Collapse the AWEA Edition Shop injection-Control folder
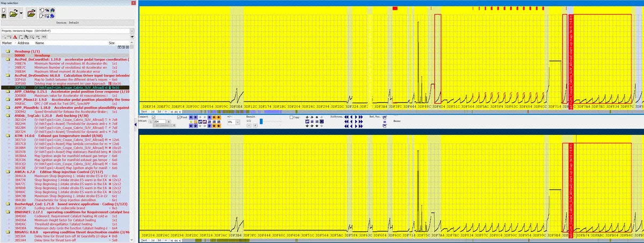 pyautogui.click(x=8, y=172)
